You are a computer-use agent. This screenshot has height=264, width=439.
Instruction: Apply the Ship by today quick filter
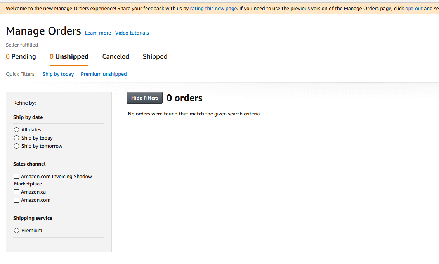click(x=58, y=74)
